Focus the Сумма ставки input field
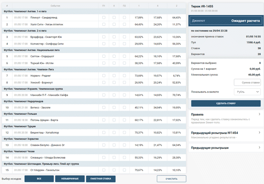The height and width of the screenshot is (184, 264). [x=247, y=82]
